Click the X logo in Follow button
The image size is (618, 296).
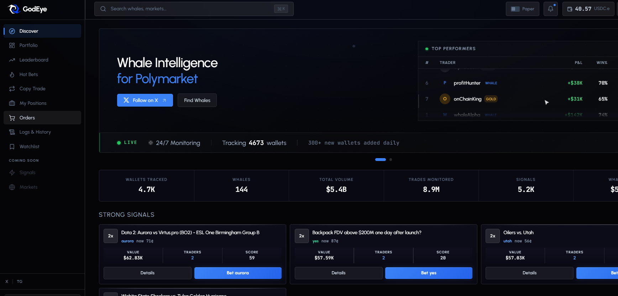pos(126,100)
